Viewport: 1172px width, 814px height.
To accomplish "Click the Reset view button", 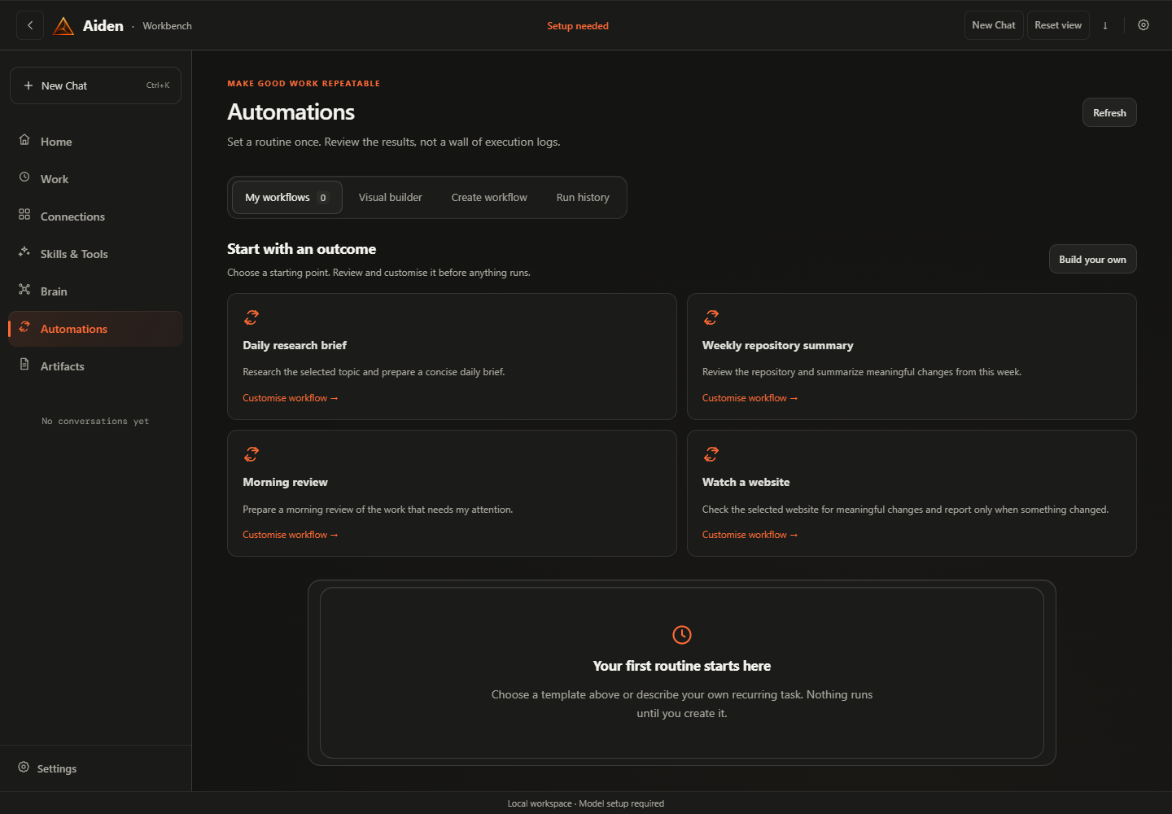I will coord(1058,25).
